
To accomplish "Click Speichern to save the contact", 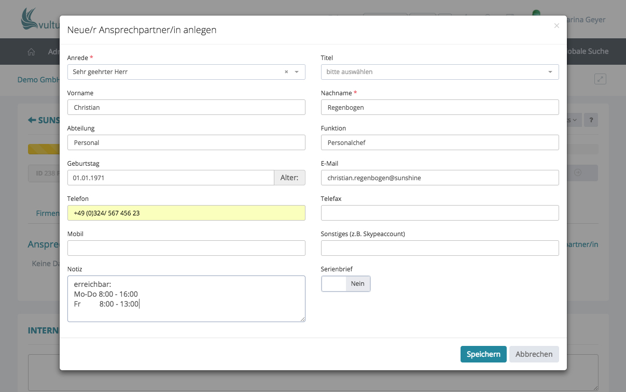I will [x=483, y=354].
